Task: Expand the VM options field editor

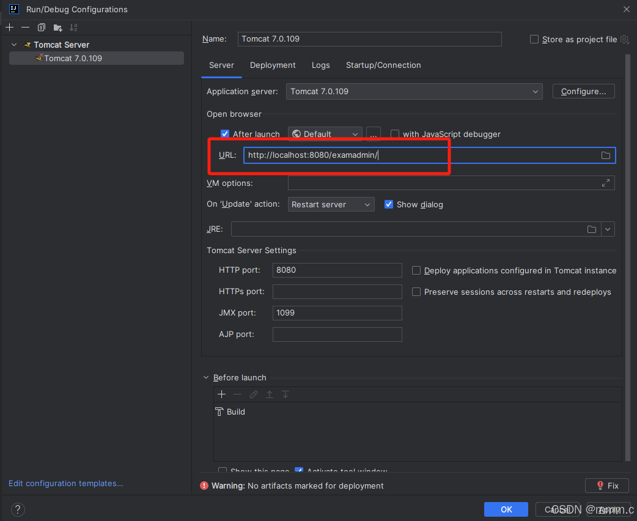Action: click(x=605, y=183)
